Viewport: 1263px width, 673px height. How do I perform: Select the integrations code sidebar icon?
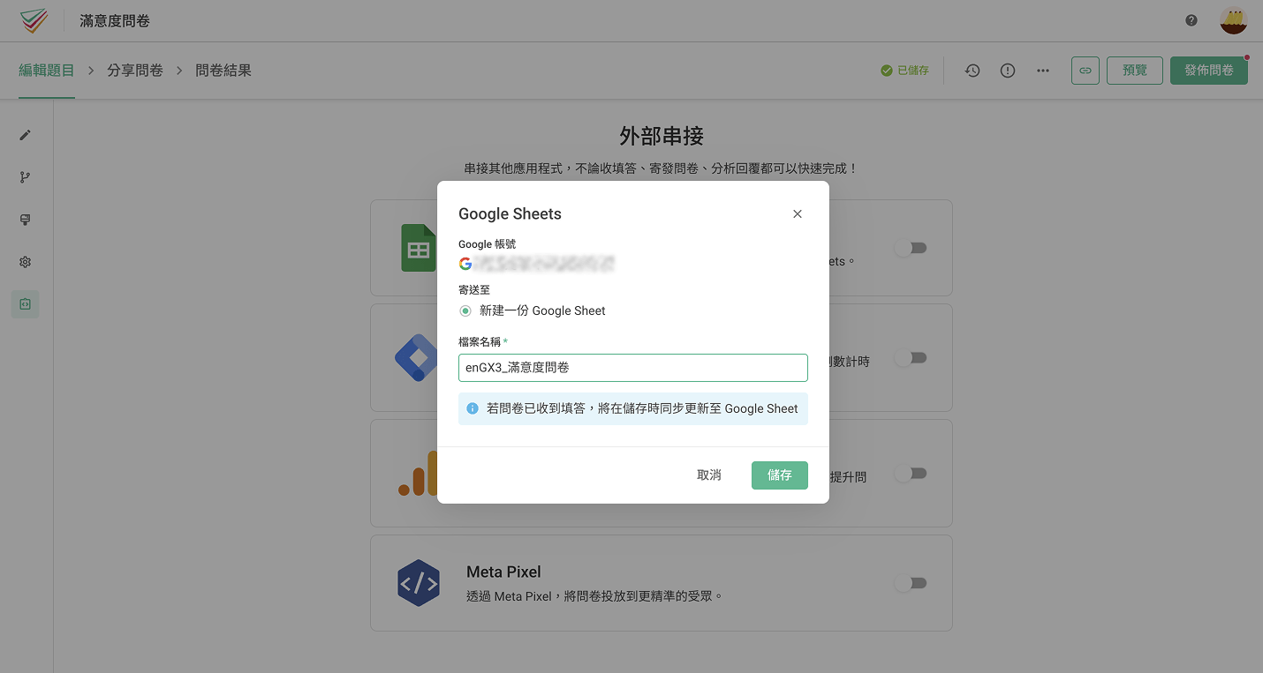coord(26,304)
